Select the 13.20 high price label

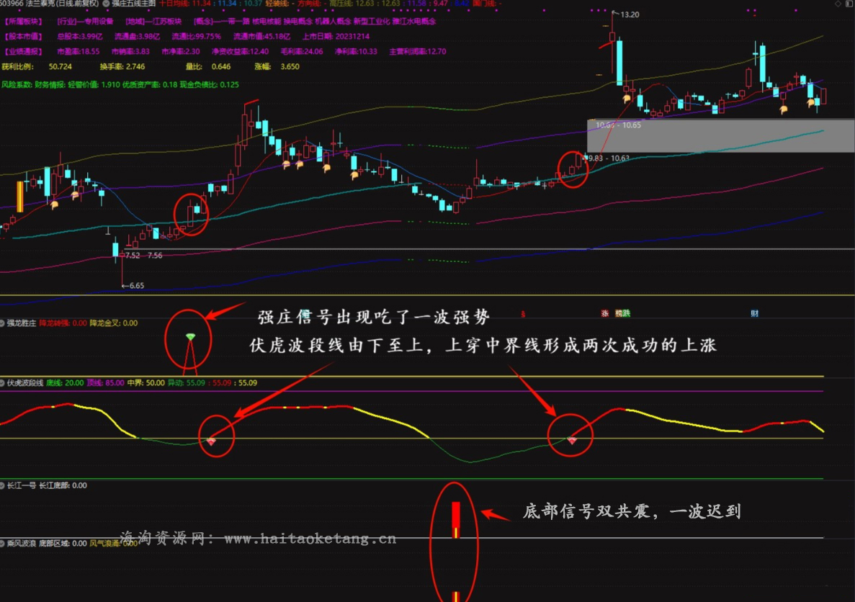tap(630, 14)
